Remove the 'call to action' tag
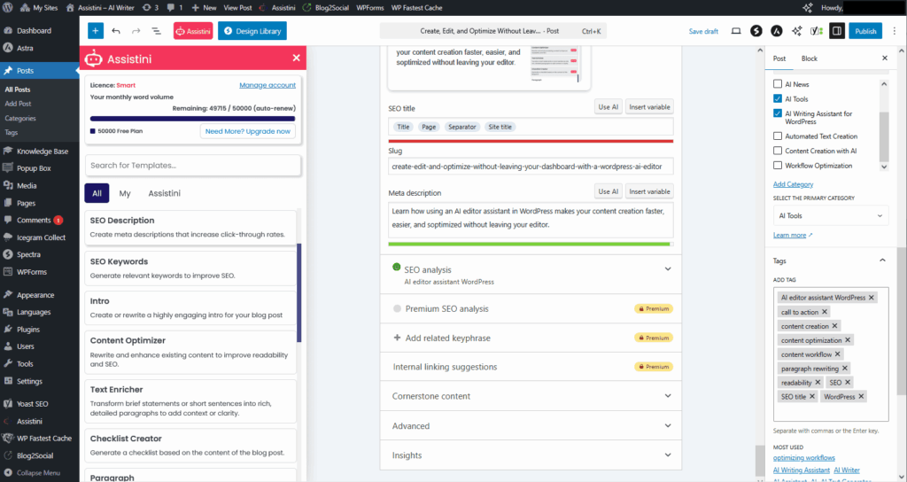907x482 pixels. tap(825, 312)
